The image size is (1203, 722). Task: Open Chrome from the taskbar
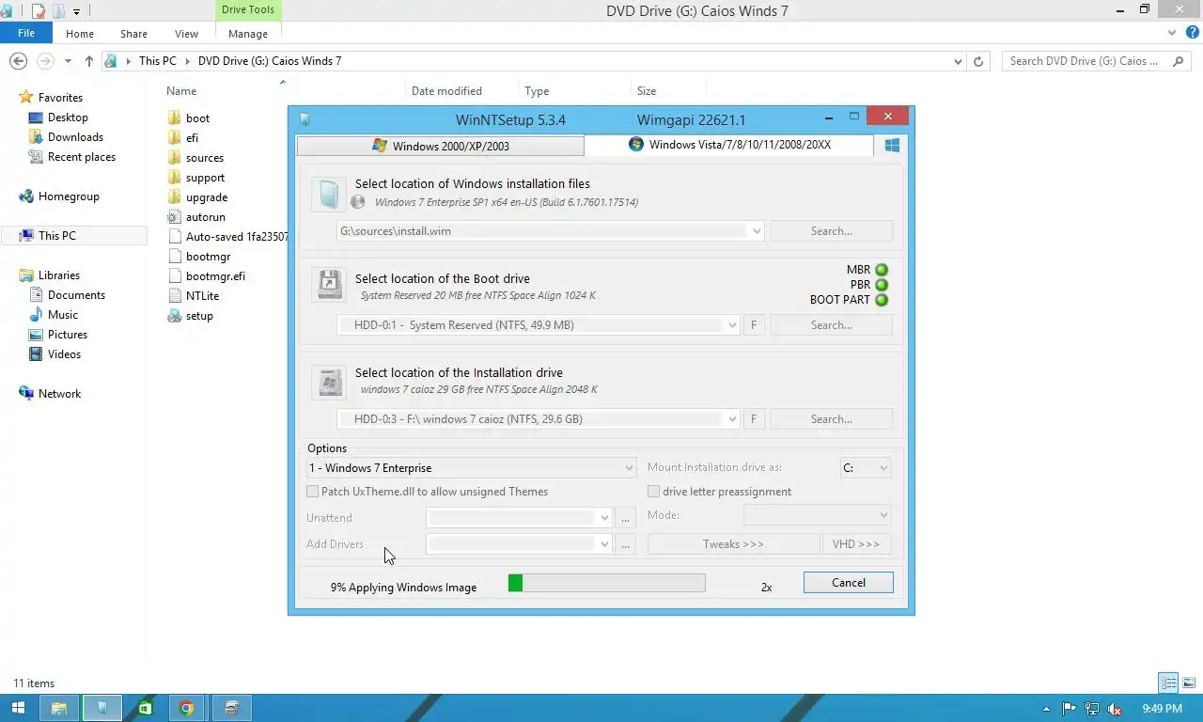(186, 708)
